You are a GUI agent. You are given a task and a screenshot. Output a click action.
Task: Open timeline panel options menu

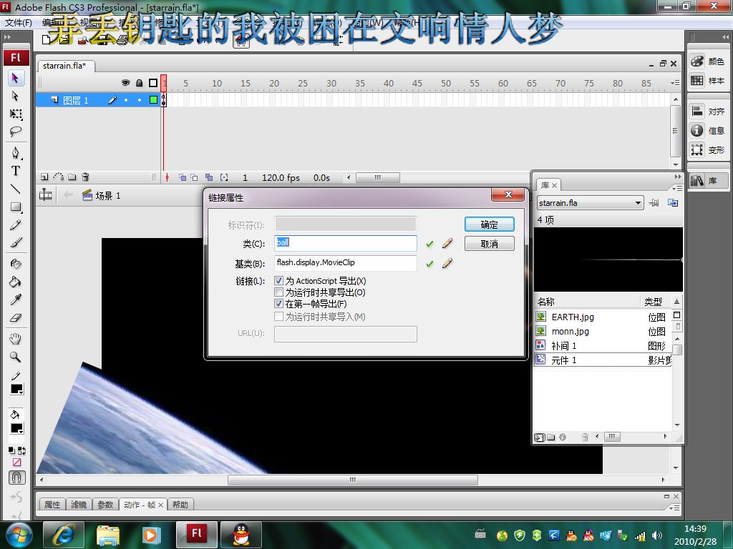pyautogui.click(x=675, y=83)
